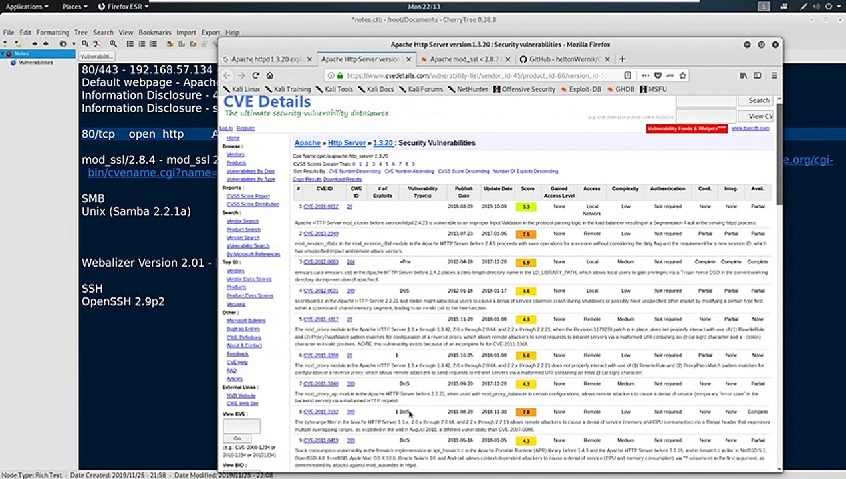Open the CherryTree Import menu
Viewport: 846px width, 479px height.
click(186, 32)
